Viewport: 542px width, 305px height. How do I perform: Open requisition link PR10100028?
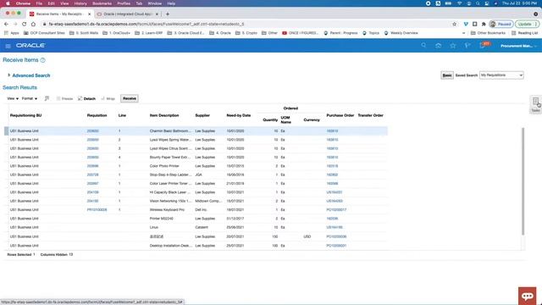tap(97, 210)
